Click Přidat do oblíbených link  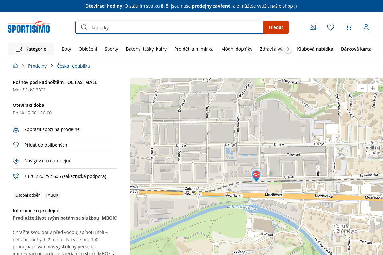click(x=46, y=145)
